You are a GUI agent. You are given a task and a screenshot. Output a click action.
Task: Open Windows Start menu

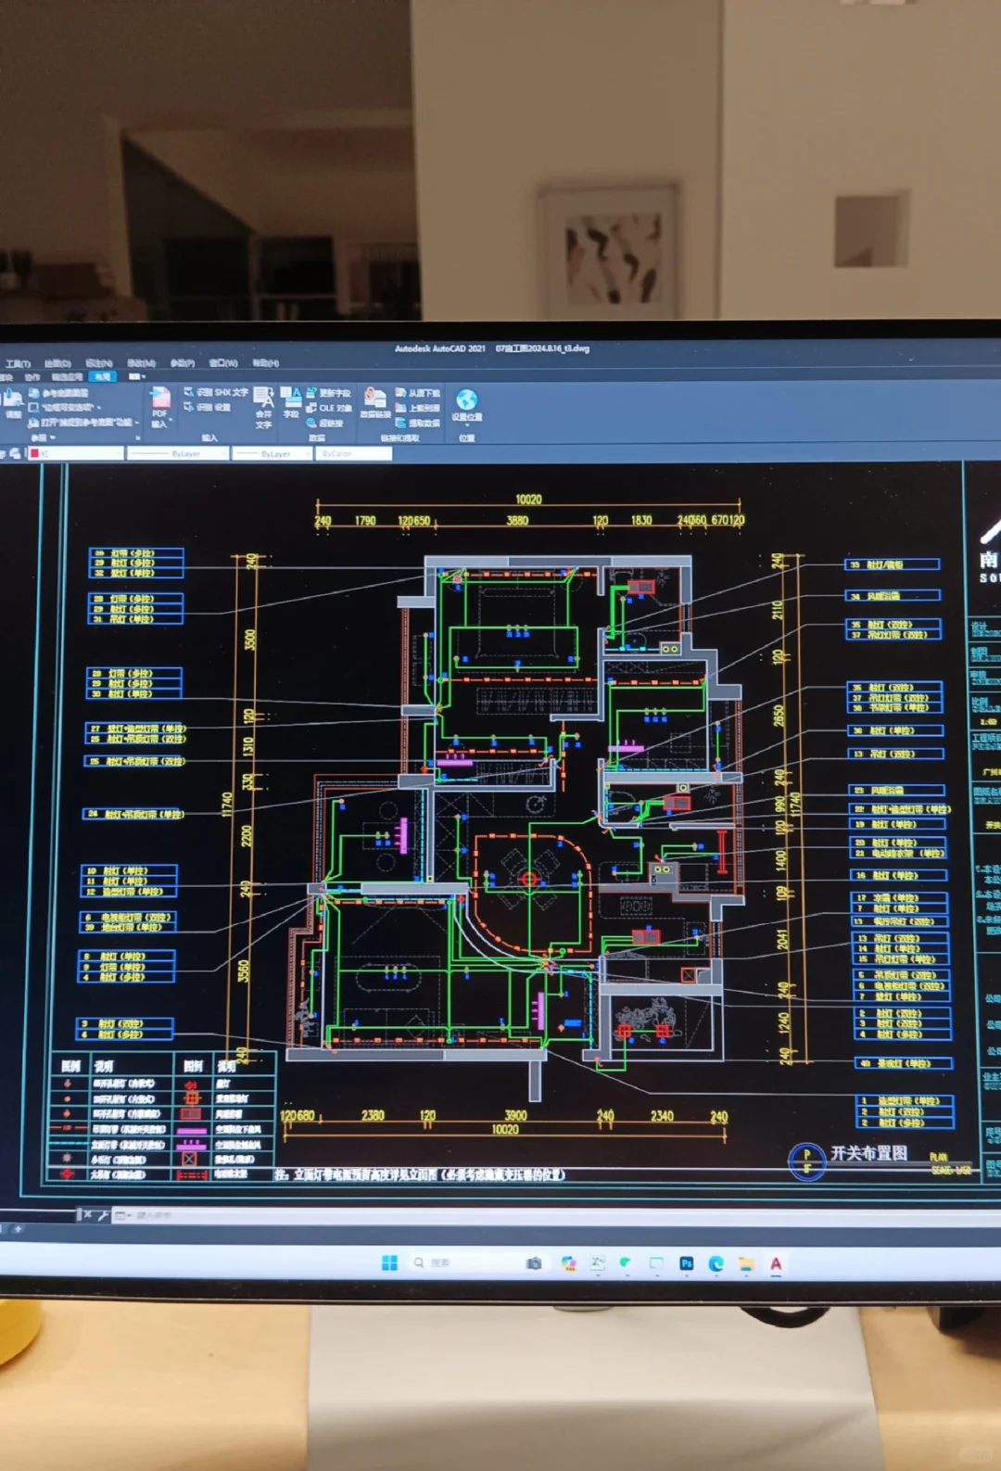coord(389,1262)
